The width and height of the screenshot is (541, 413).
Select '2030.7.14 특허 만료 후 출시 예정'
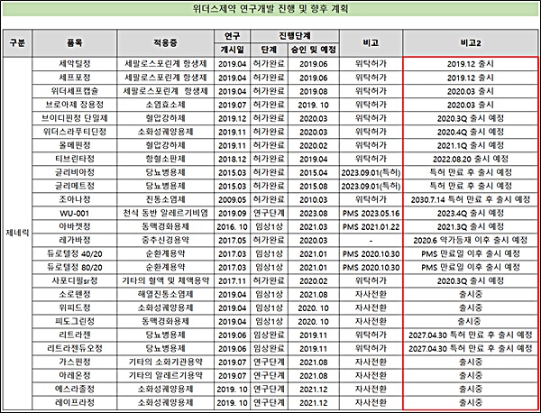[471, 199]
